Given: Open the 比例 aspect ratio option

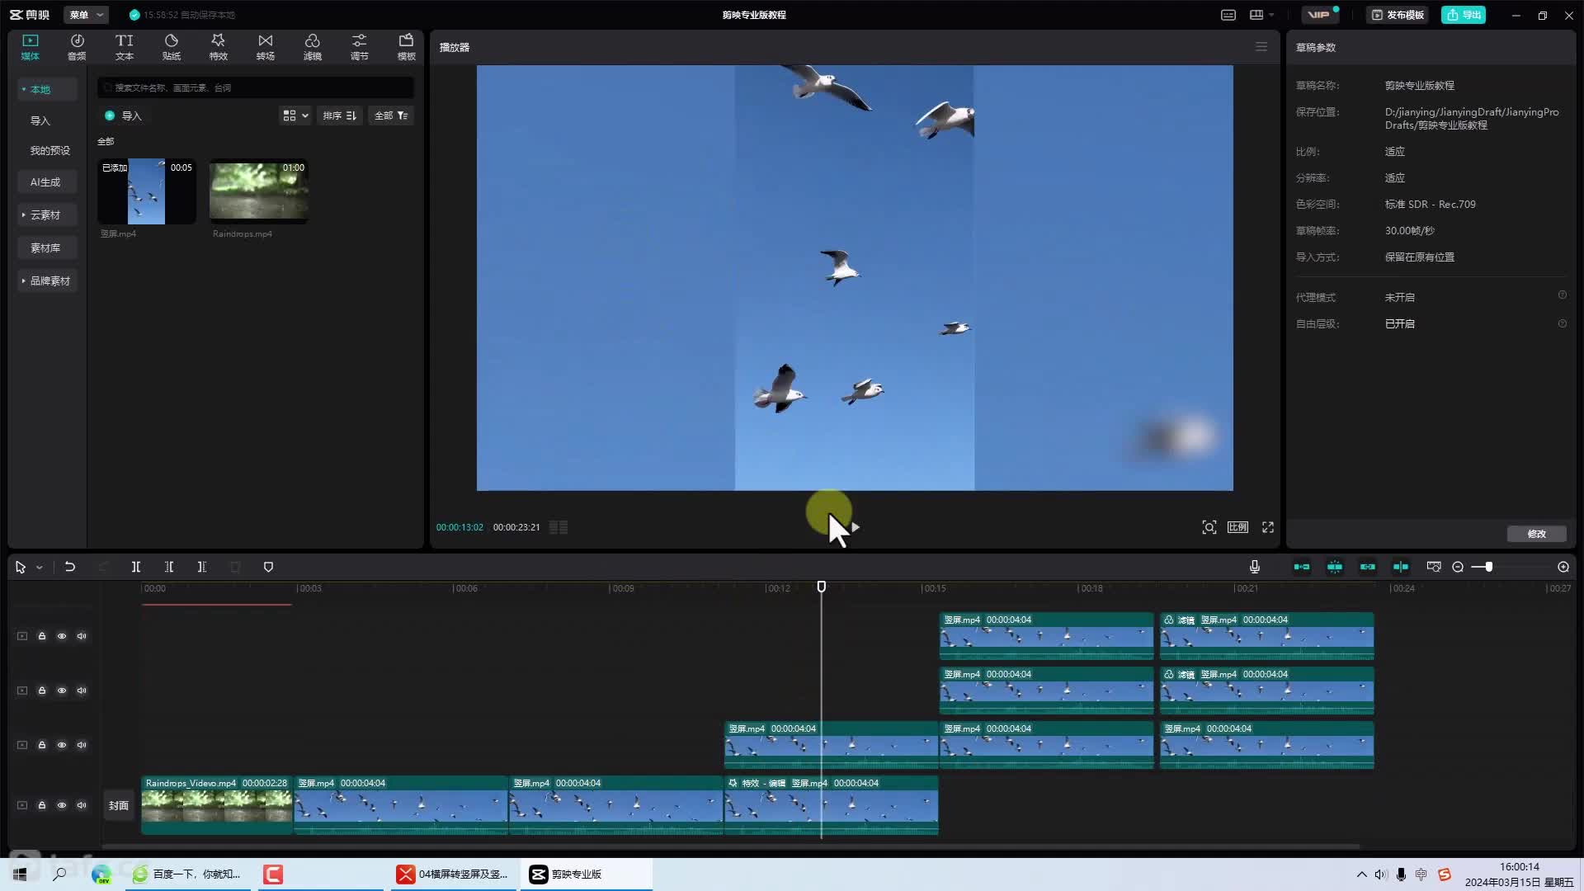Looking at the screenshot, I should pos(1237,527).
